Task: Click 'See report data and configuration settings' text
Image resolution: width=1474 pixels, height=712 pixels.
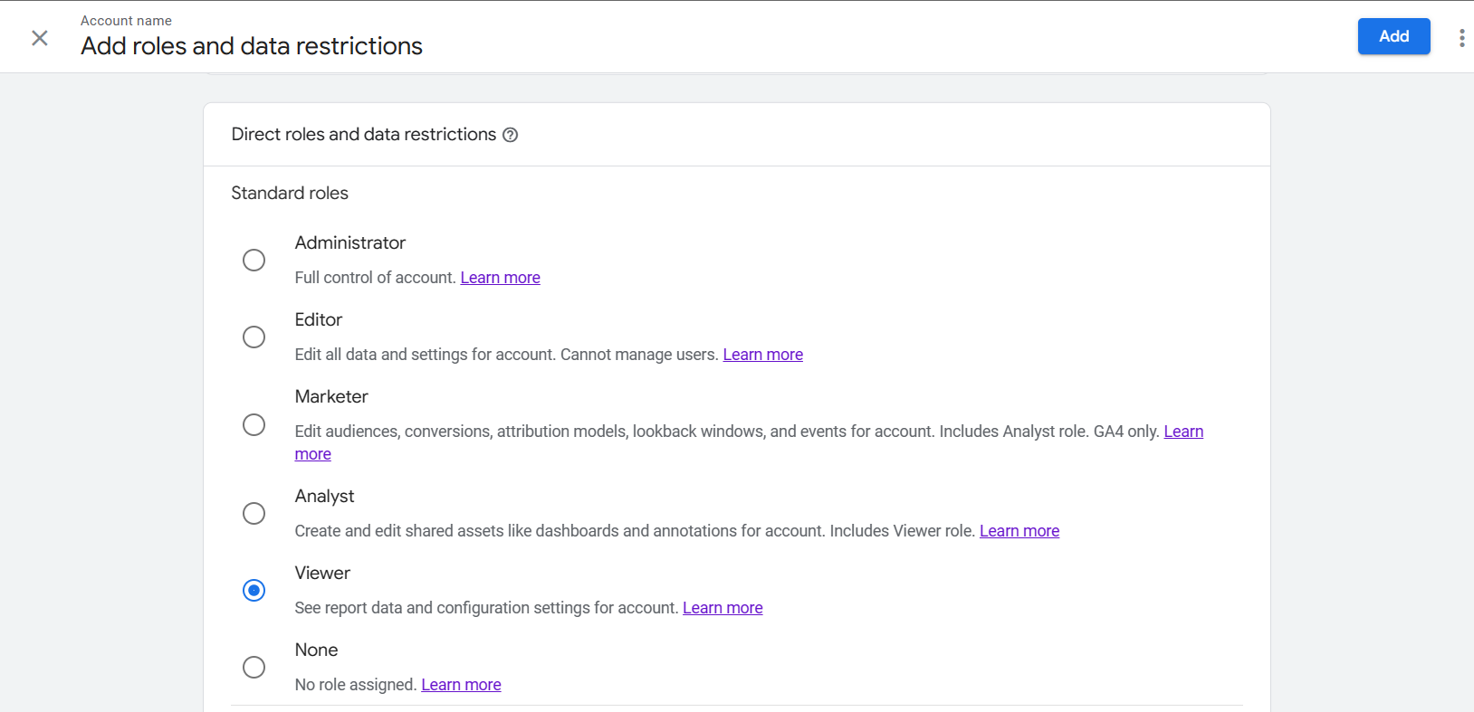Action: [486, 608]
